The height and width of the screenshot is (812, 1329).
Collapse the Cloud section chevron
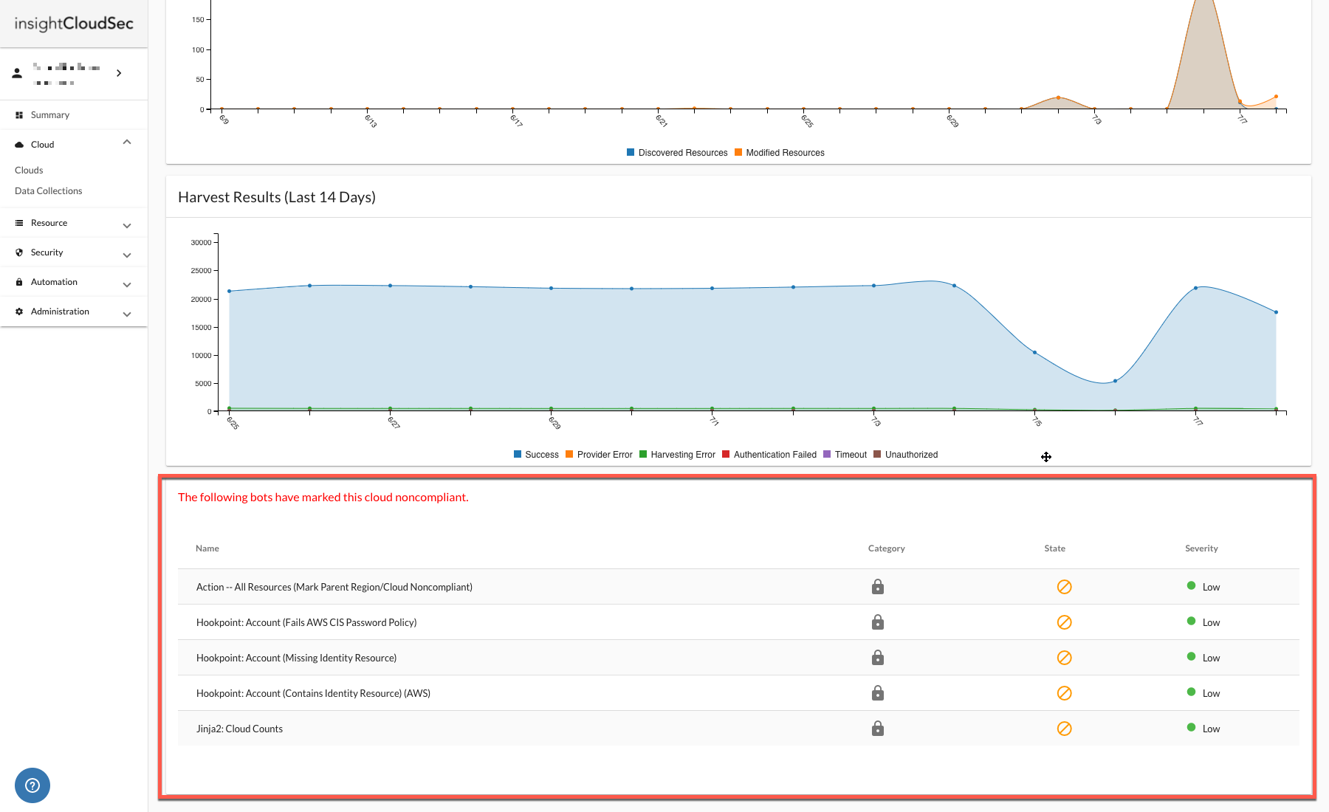click(127, 142)
